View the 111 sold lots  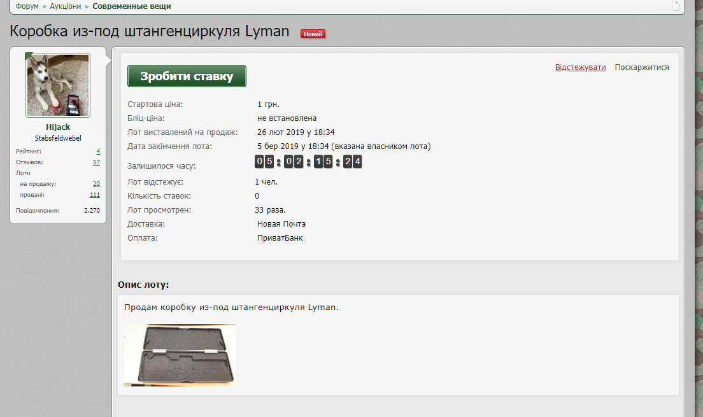(95, 195)
